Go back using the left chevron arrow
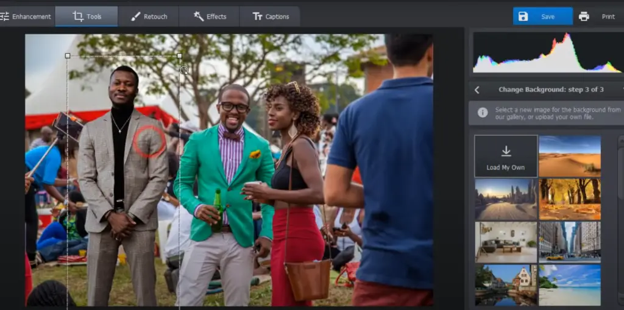The image size is (624, 310). click(x=477, y=90)
